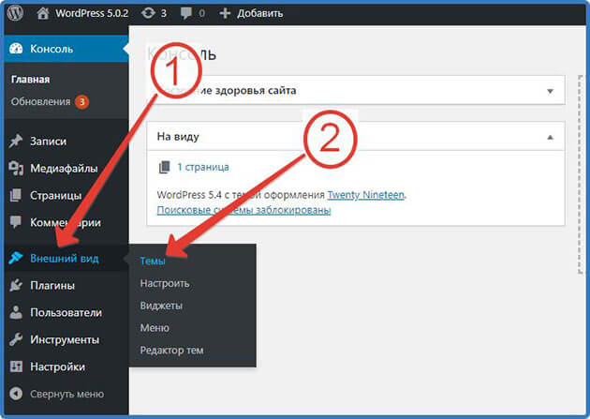Image resolution: width=590 pixels, height=419 pixels.
Task: Click the Страницы pages icon in sidebar
Action: pyautogui.click(x=16, y=195)
